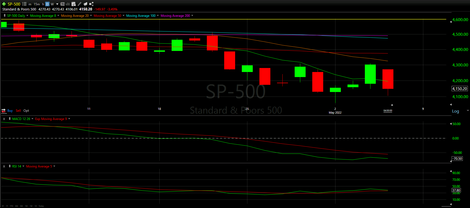Click the move handle beside SP-500 Daily
Viewport: 470px width, 208px height.
pyautogui.click(x=5, y=15)
